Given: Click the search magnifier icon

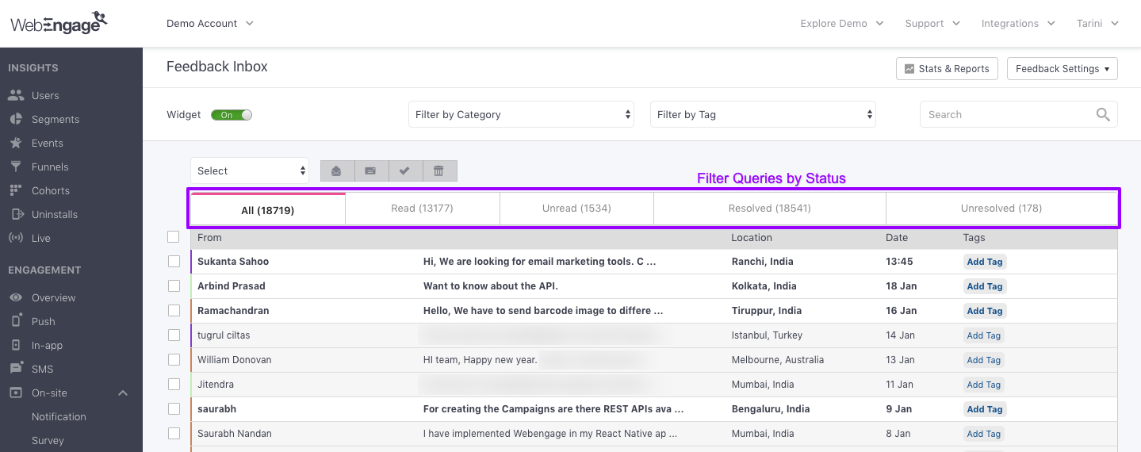Looking at the screenshot, I should [1103, 114].
